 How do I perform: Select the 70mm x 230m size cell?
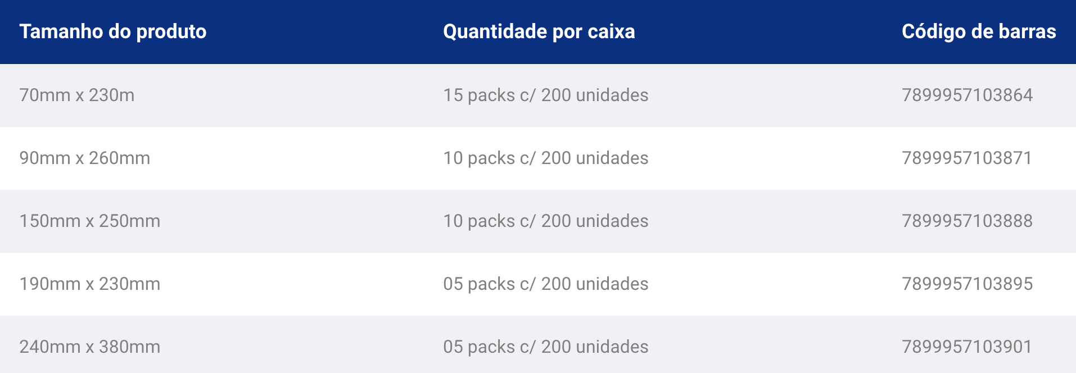coord(77,95)
